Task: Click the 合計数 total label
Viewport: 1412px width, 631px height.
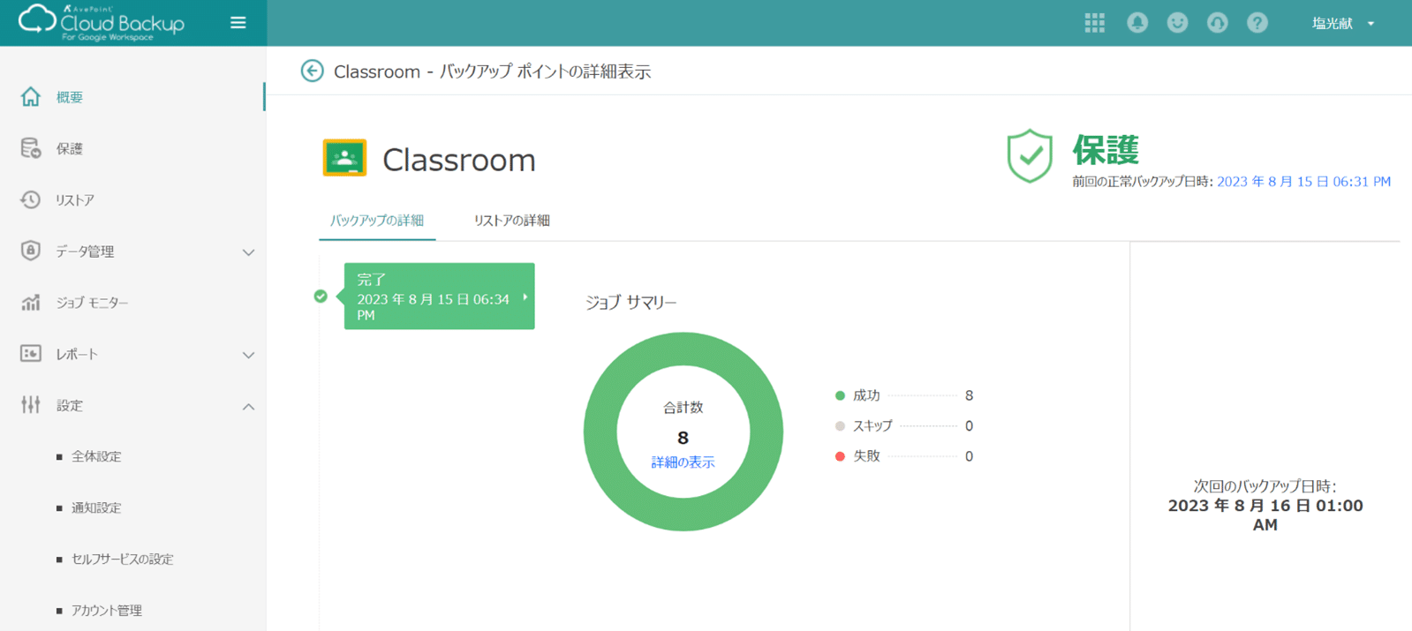Action: pos(683,408)
